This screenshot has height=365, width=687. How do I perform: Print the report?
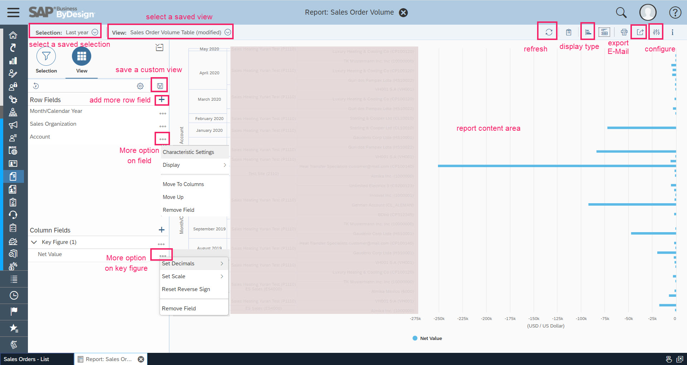click(x=624, y=32)
